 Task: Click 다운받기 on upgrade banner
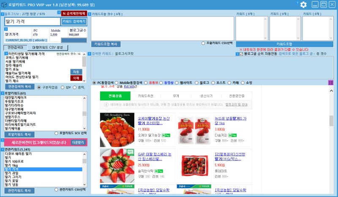(x=78, y=142)
